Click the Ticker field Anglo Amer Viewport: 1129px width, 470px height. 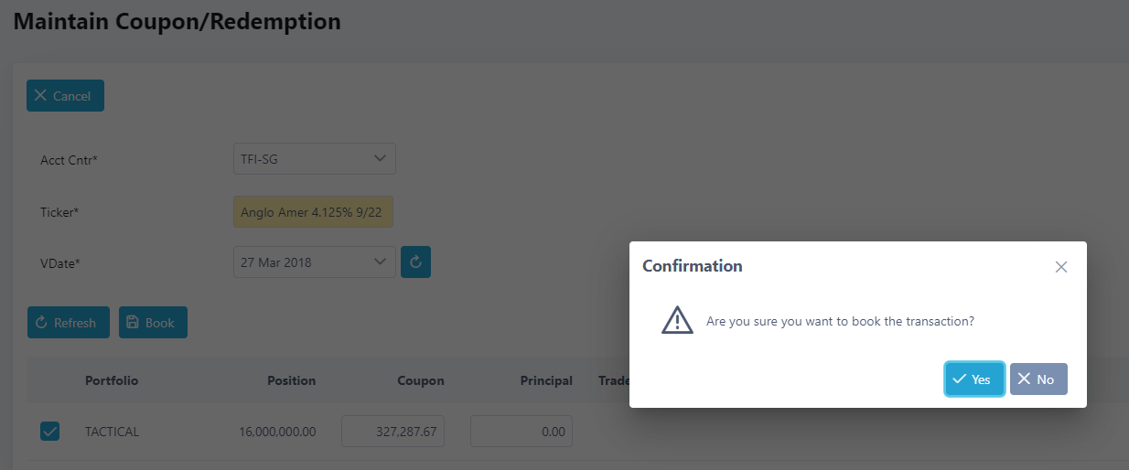[x=314, y=212]
